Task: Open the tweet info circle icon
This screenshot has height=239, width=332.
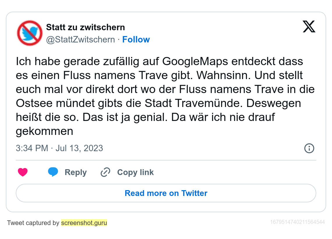Action: coord(309,148)
